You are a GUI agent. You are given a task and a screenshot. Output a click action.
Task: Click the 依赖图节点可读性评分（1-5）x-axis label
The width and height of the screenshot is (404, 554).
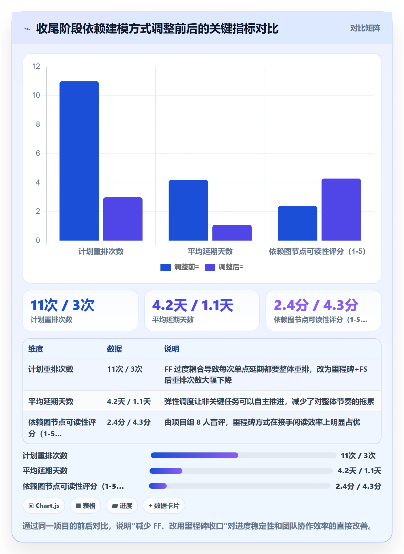point(317,251)
